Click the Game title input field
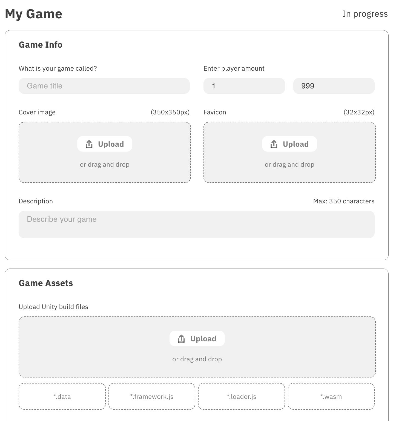 pos(104,86)
